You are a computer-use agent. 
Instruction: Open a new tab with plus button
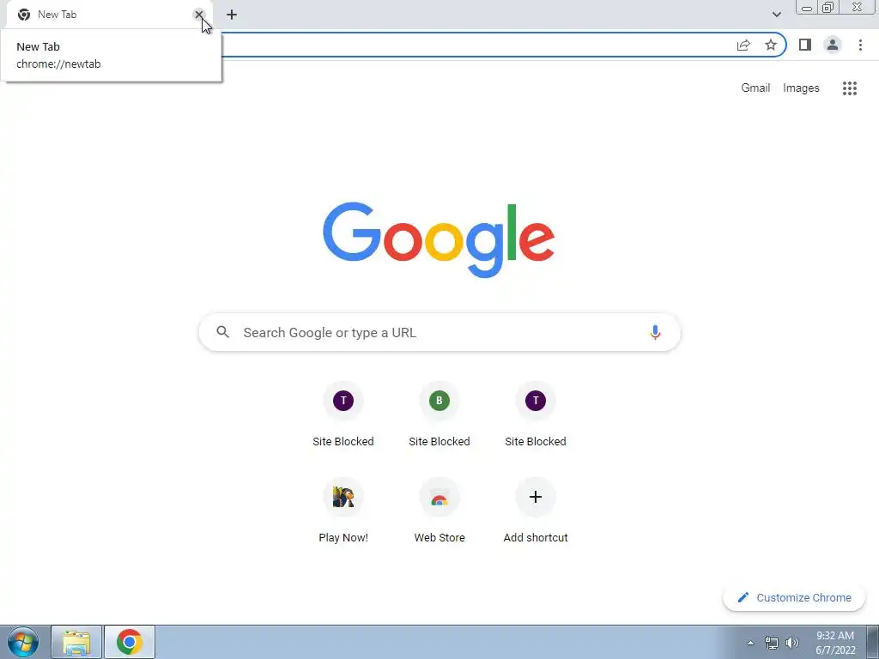(232, 15)
